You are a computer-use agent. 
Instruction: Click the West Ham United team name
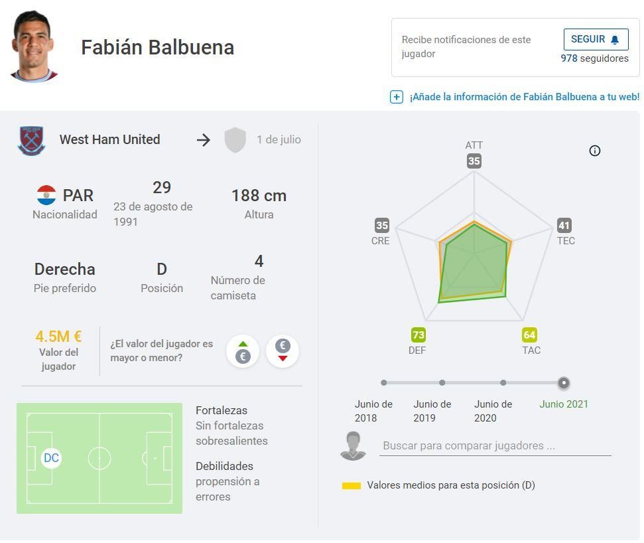click(x=109, y=140)
